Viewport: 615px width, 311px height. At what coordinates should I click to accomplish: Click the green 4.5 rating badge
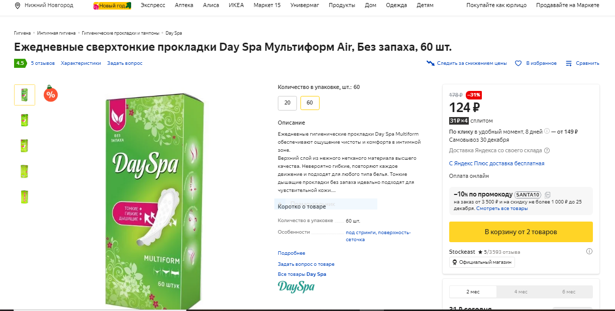point(20,63)
